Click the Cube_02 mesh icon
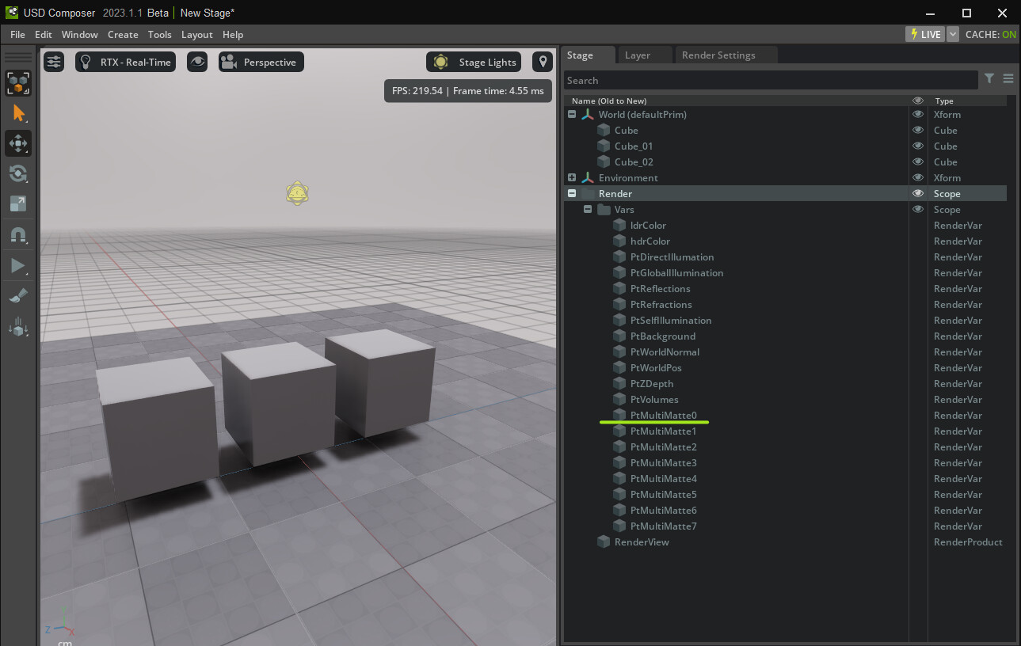This screenshot has height=646, width=1021. (604, 161)
